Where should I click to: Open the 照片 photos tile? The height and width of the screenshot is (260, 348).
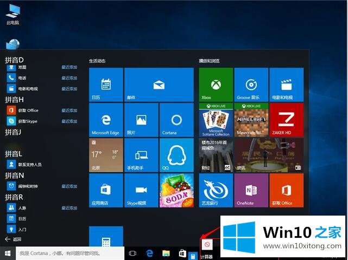(141, 120)
